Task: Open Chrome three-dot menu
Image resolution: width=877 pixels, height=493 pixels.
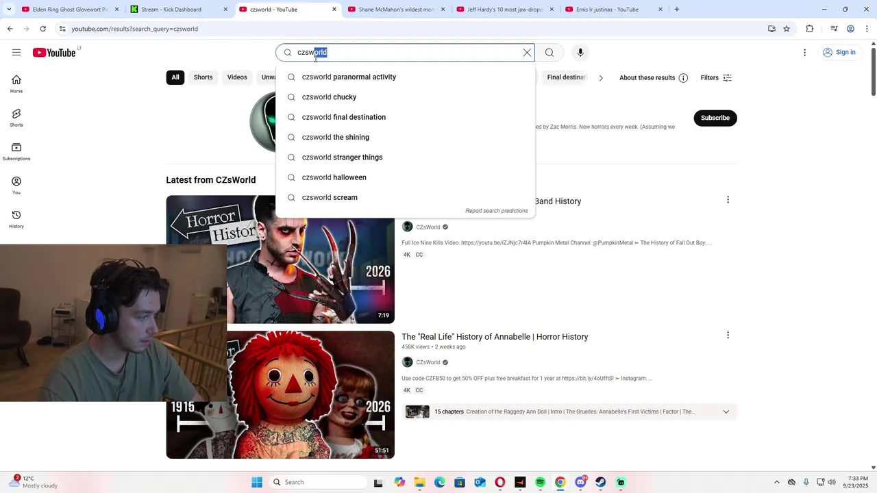Action: click(x=866, y=29)
